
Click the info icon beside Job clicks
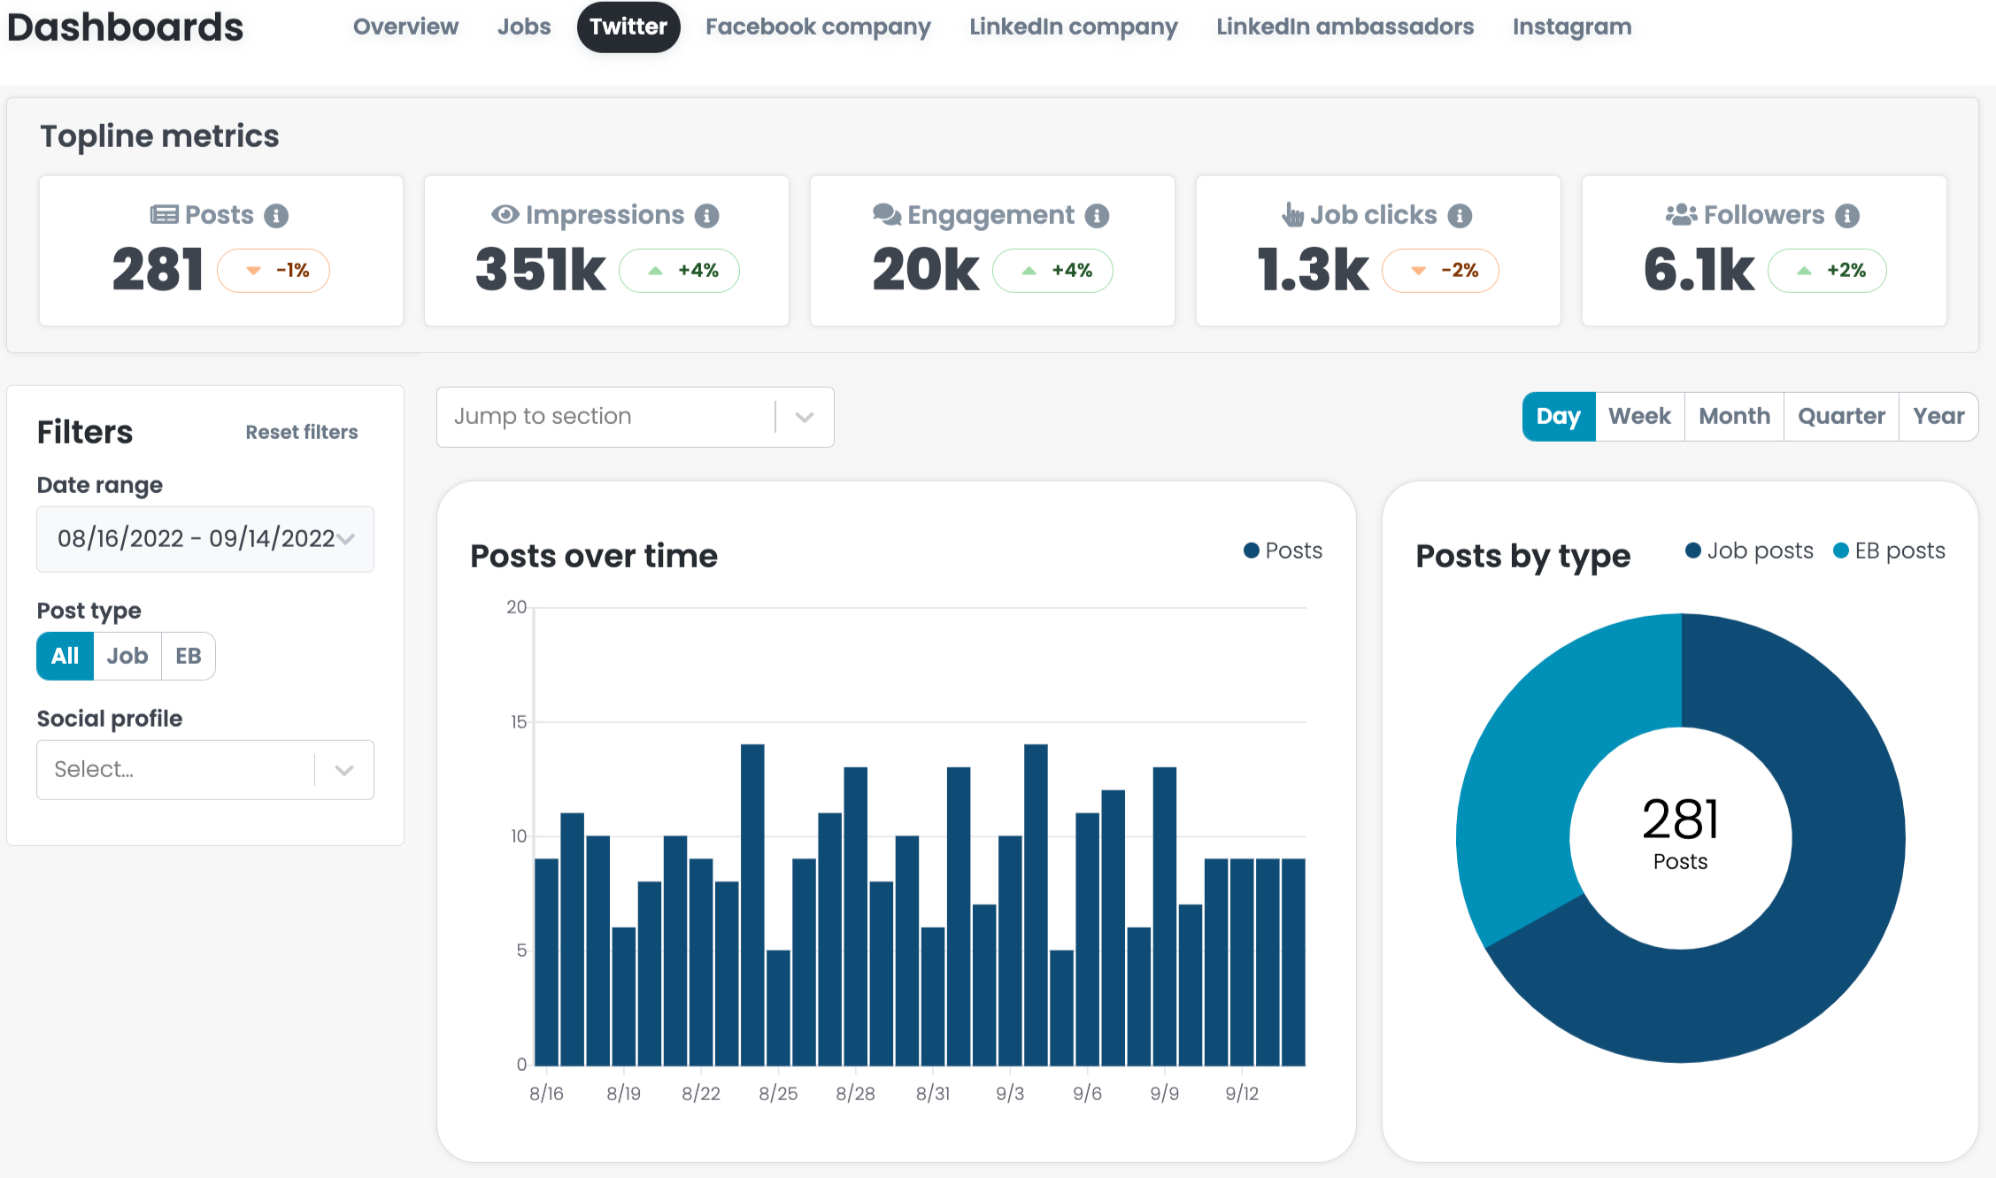pyautogui.click(x=1460, y=216)
